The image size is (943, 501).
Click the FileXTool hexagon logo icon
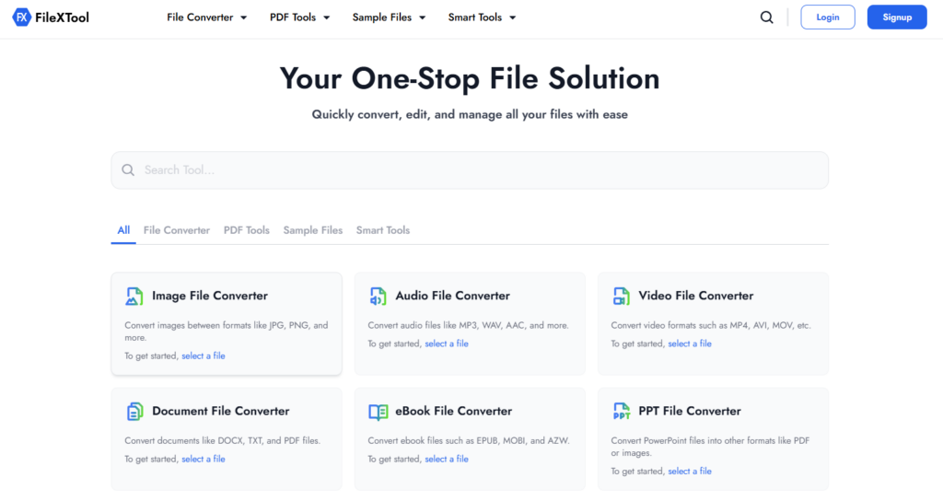click(22, 17)
